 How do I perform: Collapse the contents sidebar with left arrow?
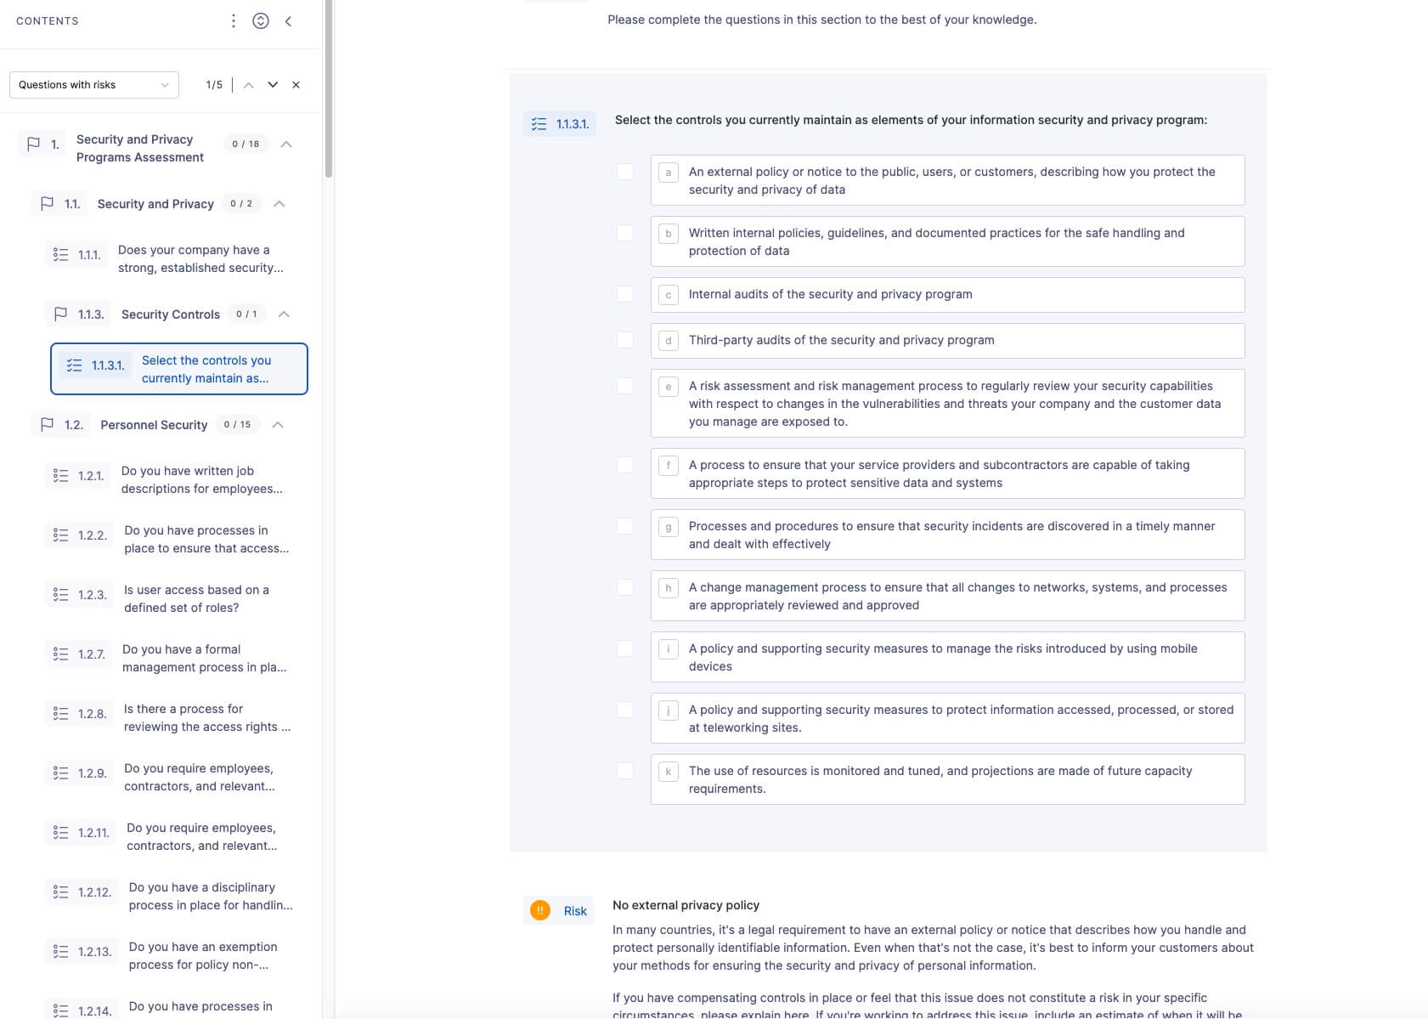click(x=289, y=20)
